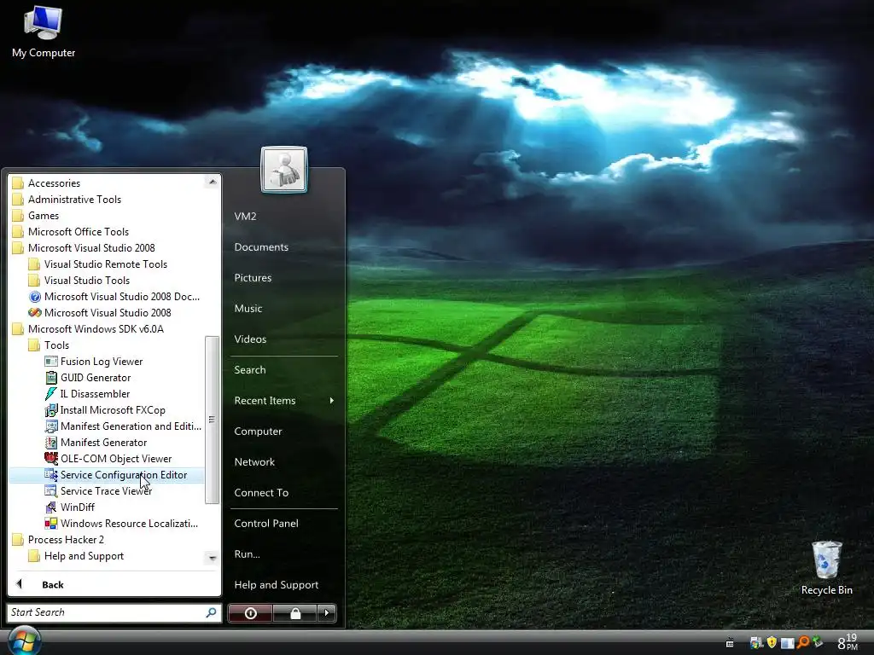Click programs list scrollbar thumb
874x655 pixels.
click(x=212, y=420)
